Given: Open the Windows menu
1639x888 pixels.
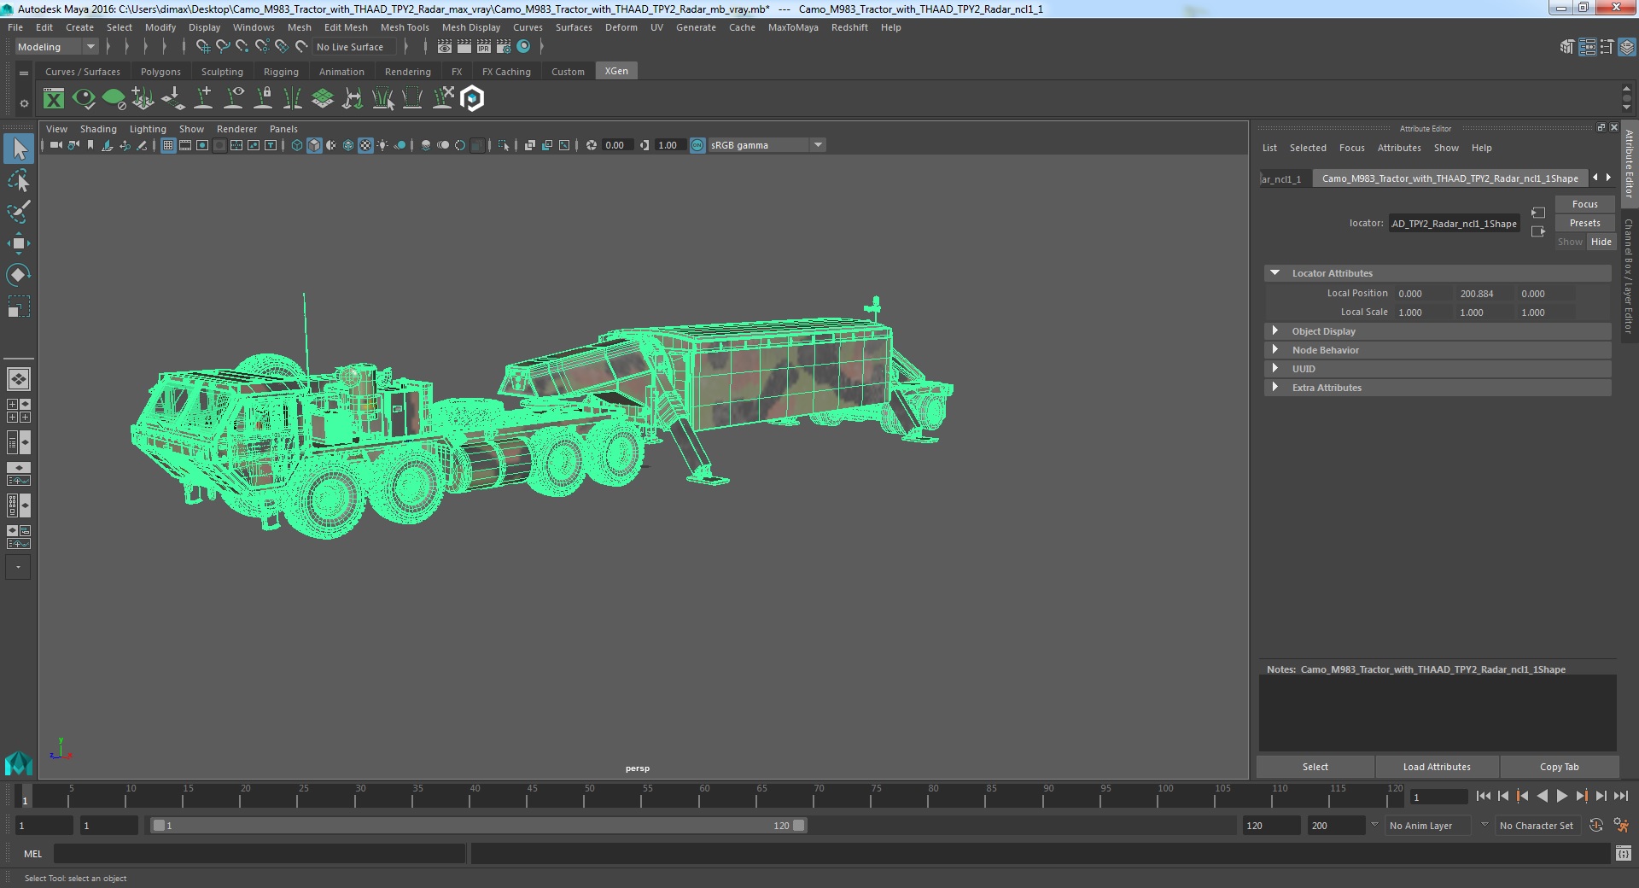Looking at the screenshot, I should click(x=254, y=27).
